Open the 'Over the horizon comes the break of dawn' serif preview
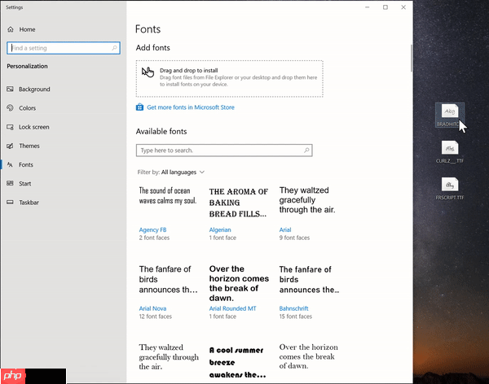Screen dimensions: 489x384 click(308, 356)
